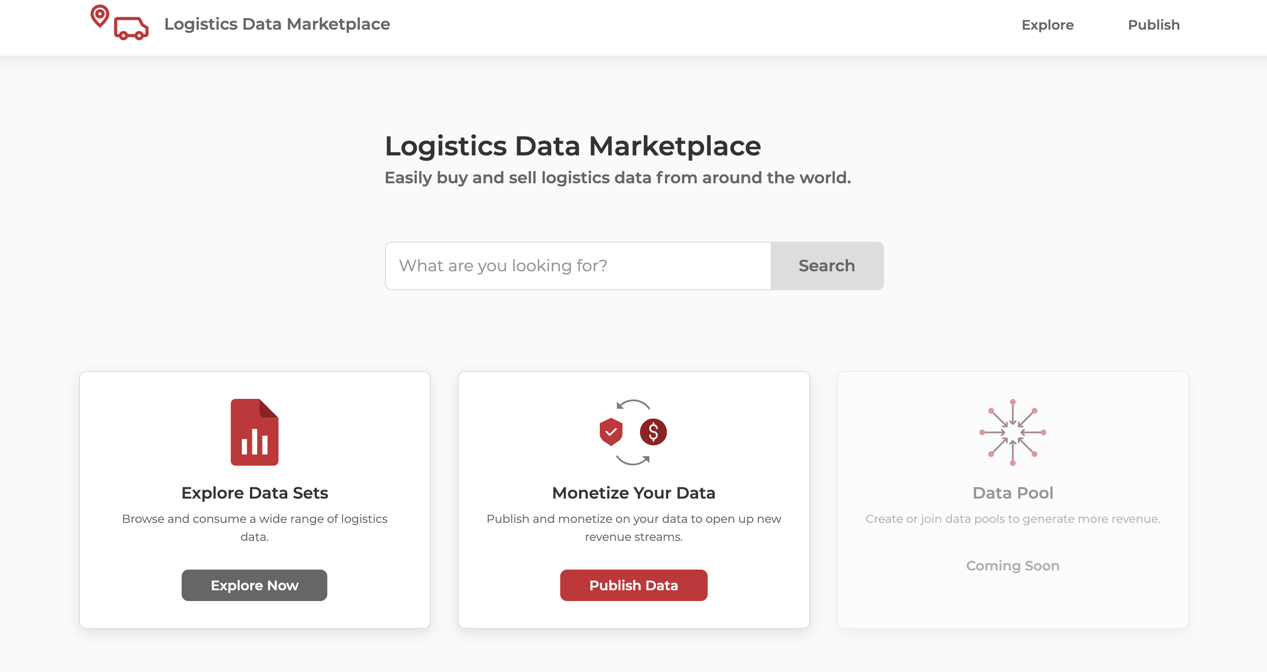Image resolution: width=1267 pixels, height=672 pixels.
Task: Click the map pin logo icon
Action: tap(100, 16)
